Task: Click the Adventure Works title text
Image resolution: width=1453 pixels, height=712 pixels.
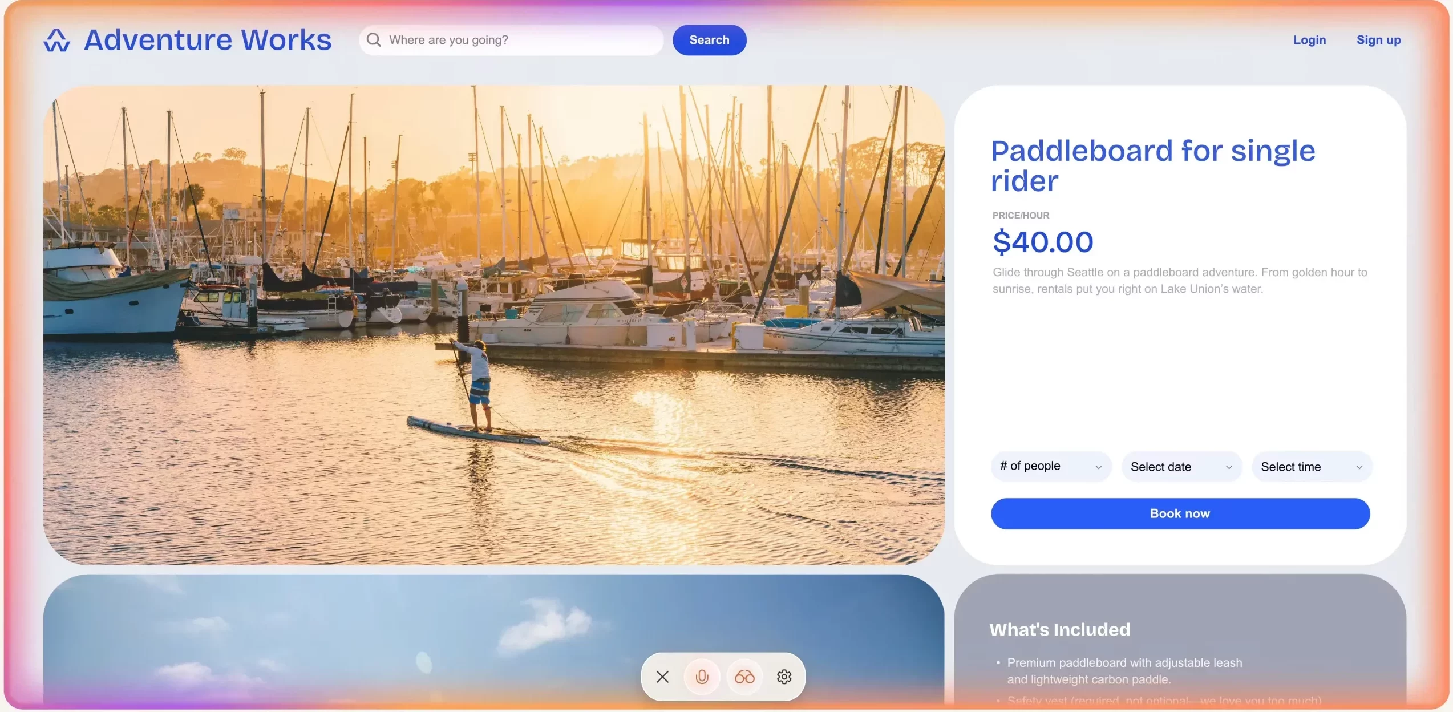Action: pos(208,40)
